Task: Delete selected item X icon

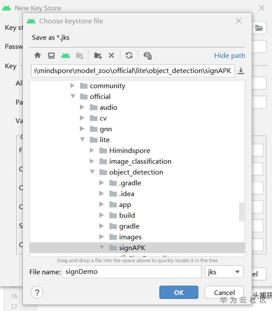Action: [x=111, y=55]
